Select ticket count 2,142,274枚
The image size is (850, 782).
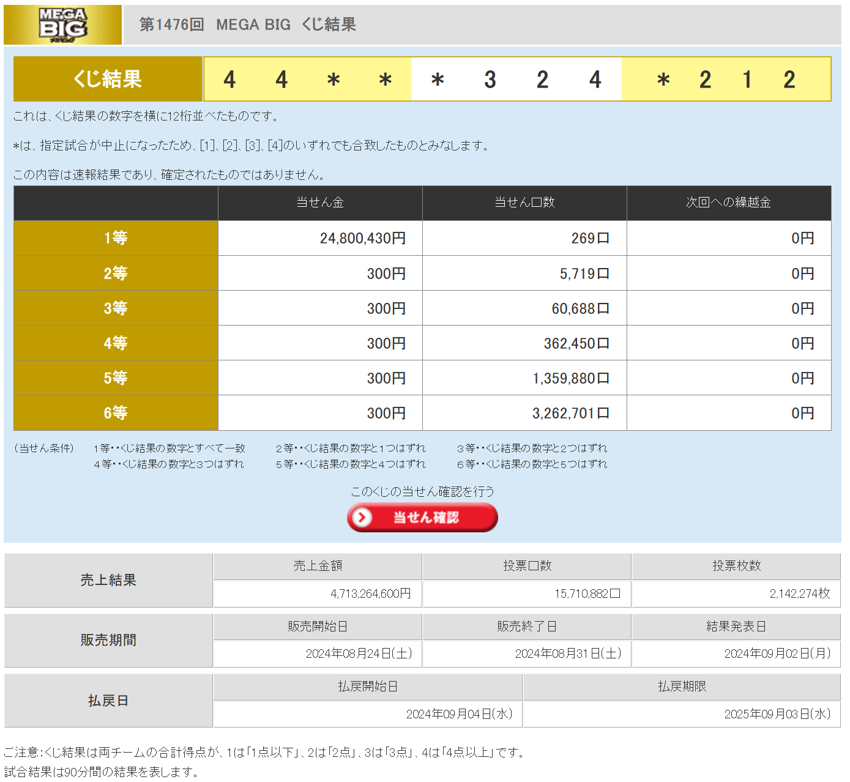800,594
